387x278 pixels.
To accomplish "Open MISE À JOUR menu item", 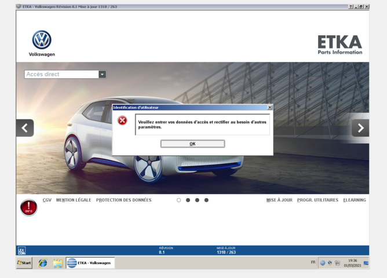I will (x=279, y=200).
